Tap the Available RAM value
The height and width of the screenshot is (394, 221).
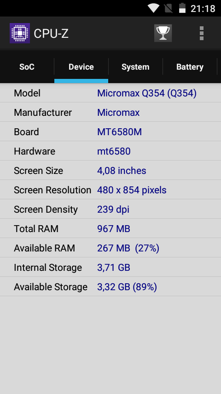coord(128,248)
